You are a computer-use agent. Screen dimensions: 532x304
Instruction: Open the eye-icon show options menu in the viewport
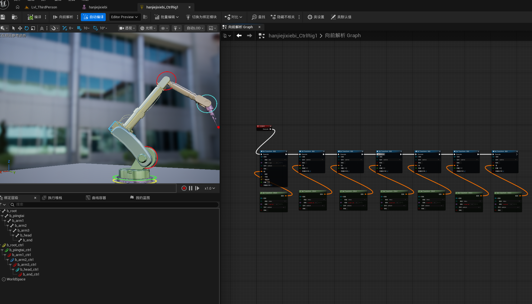pos(164,28)
